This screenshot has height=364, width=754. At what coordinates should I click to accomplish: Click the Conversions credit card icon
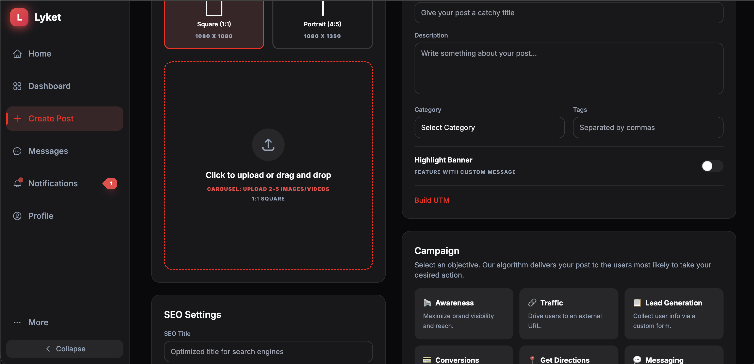tap(427, 360)
